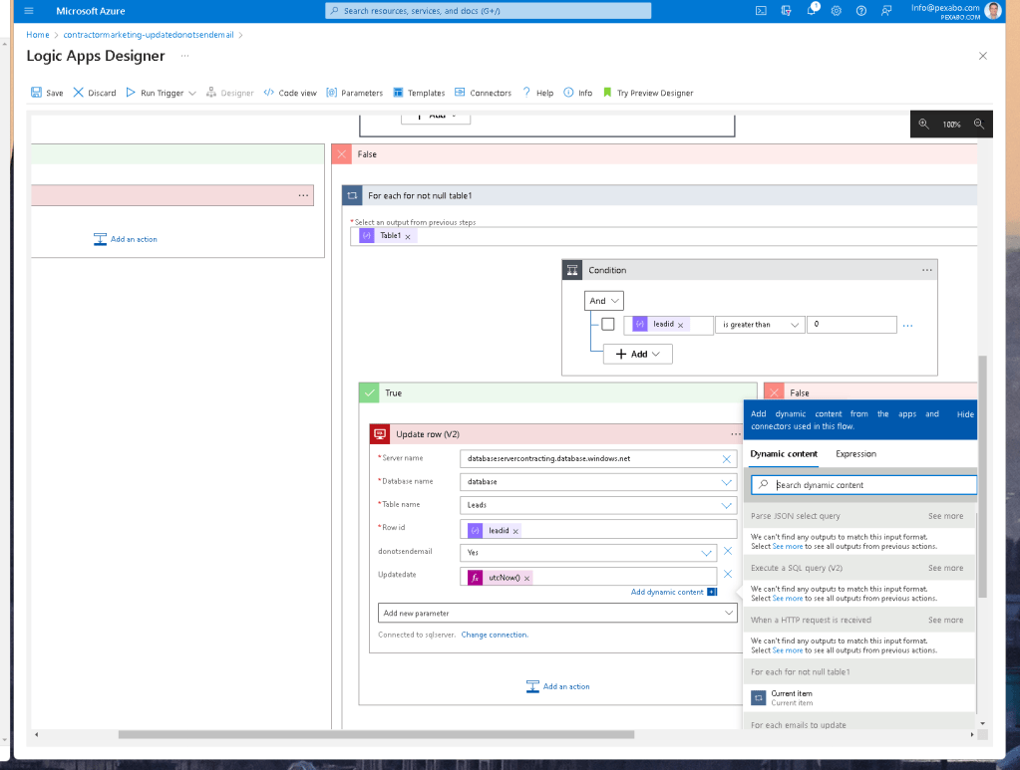This screenshot has height=770, width=1020.
Task: Click the Update row SQL icon
Action: [380, 434]
